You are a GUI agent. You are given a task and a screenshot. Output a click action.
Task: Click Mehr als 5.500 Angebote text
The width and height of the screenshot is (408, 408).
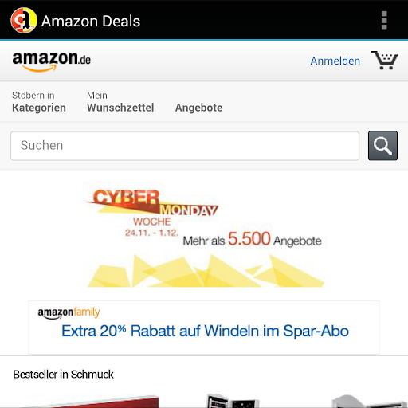[252, 239]
